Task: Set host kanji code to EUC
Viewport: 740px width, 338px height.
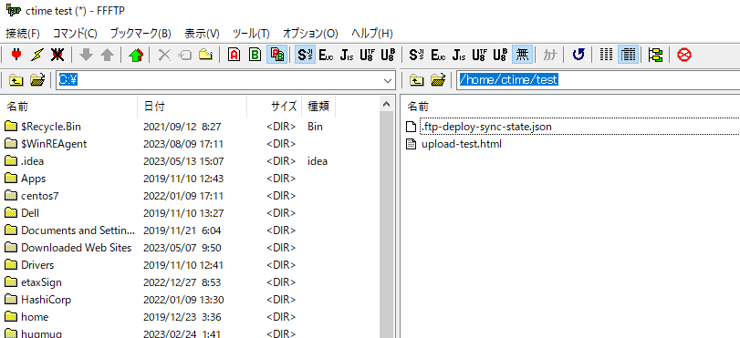Action: click(x=437, y=56)
